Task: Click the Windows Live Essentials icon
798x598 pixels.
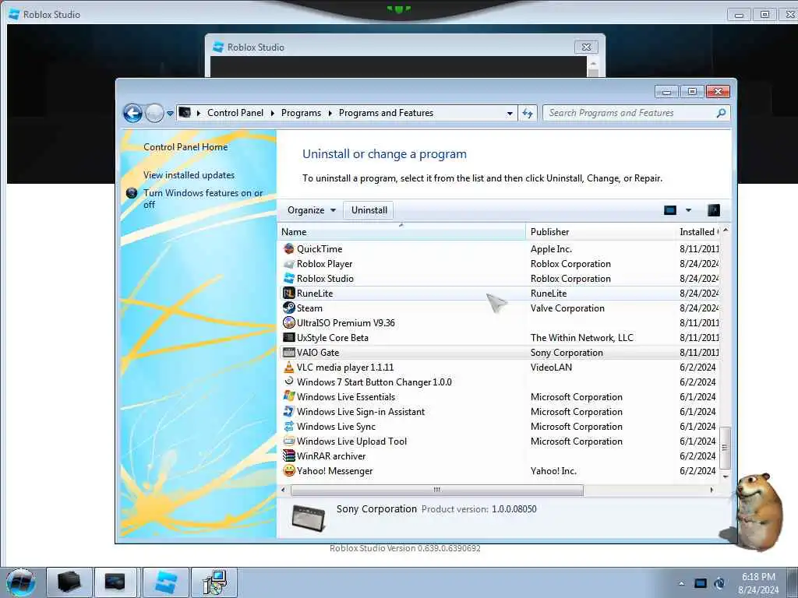Action: 289,396
